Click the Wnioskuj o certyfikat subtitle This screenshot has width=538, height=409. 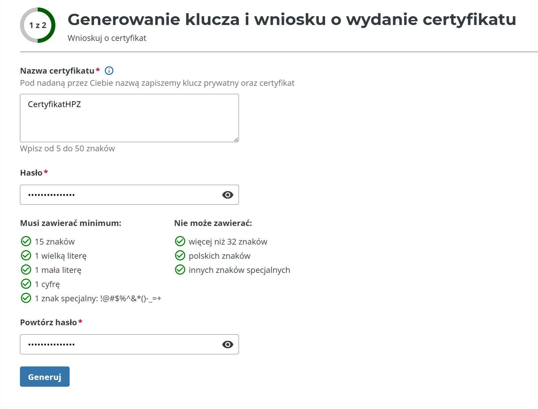point(107,38)
